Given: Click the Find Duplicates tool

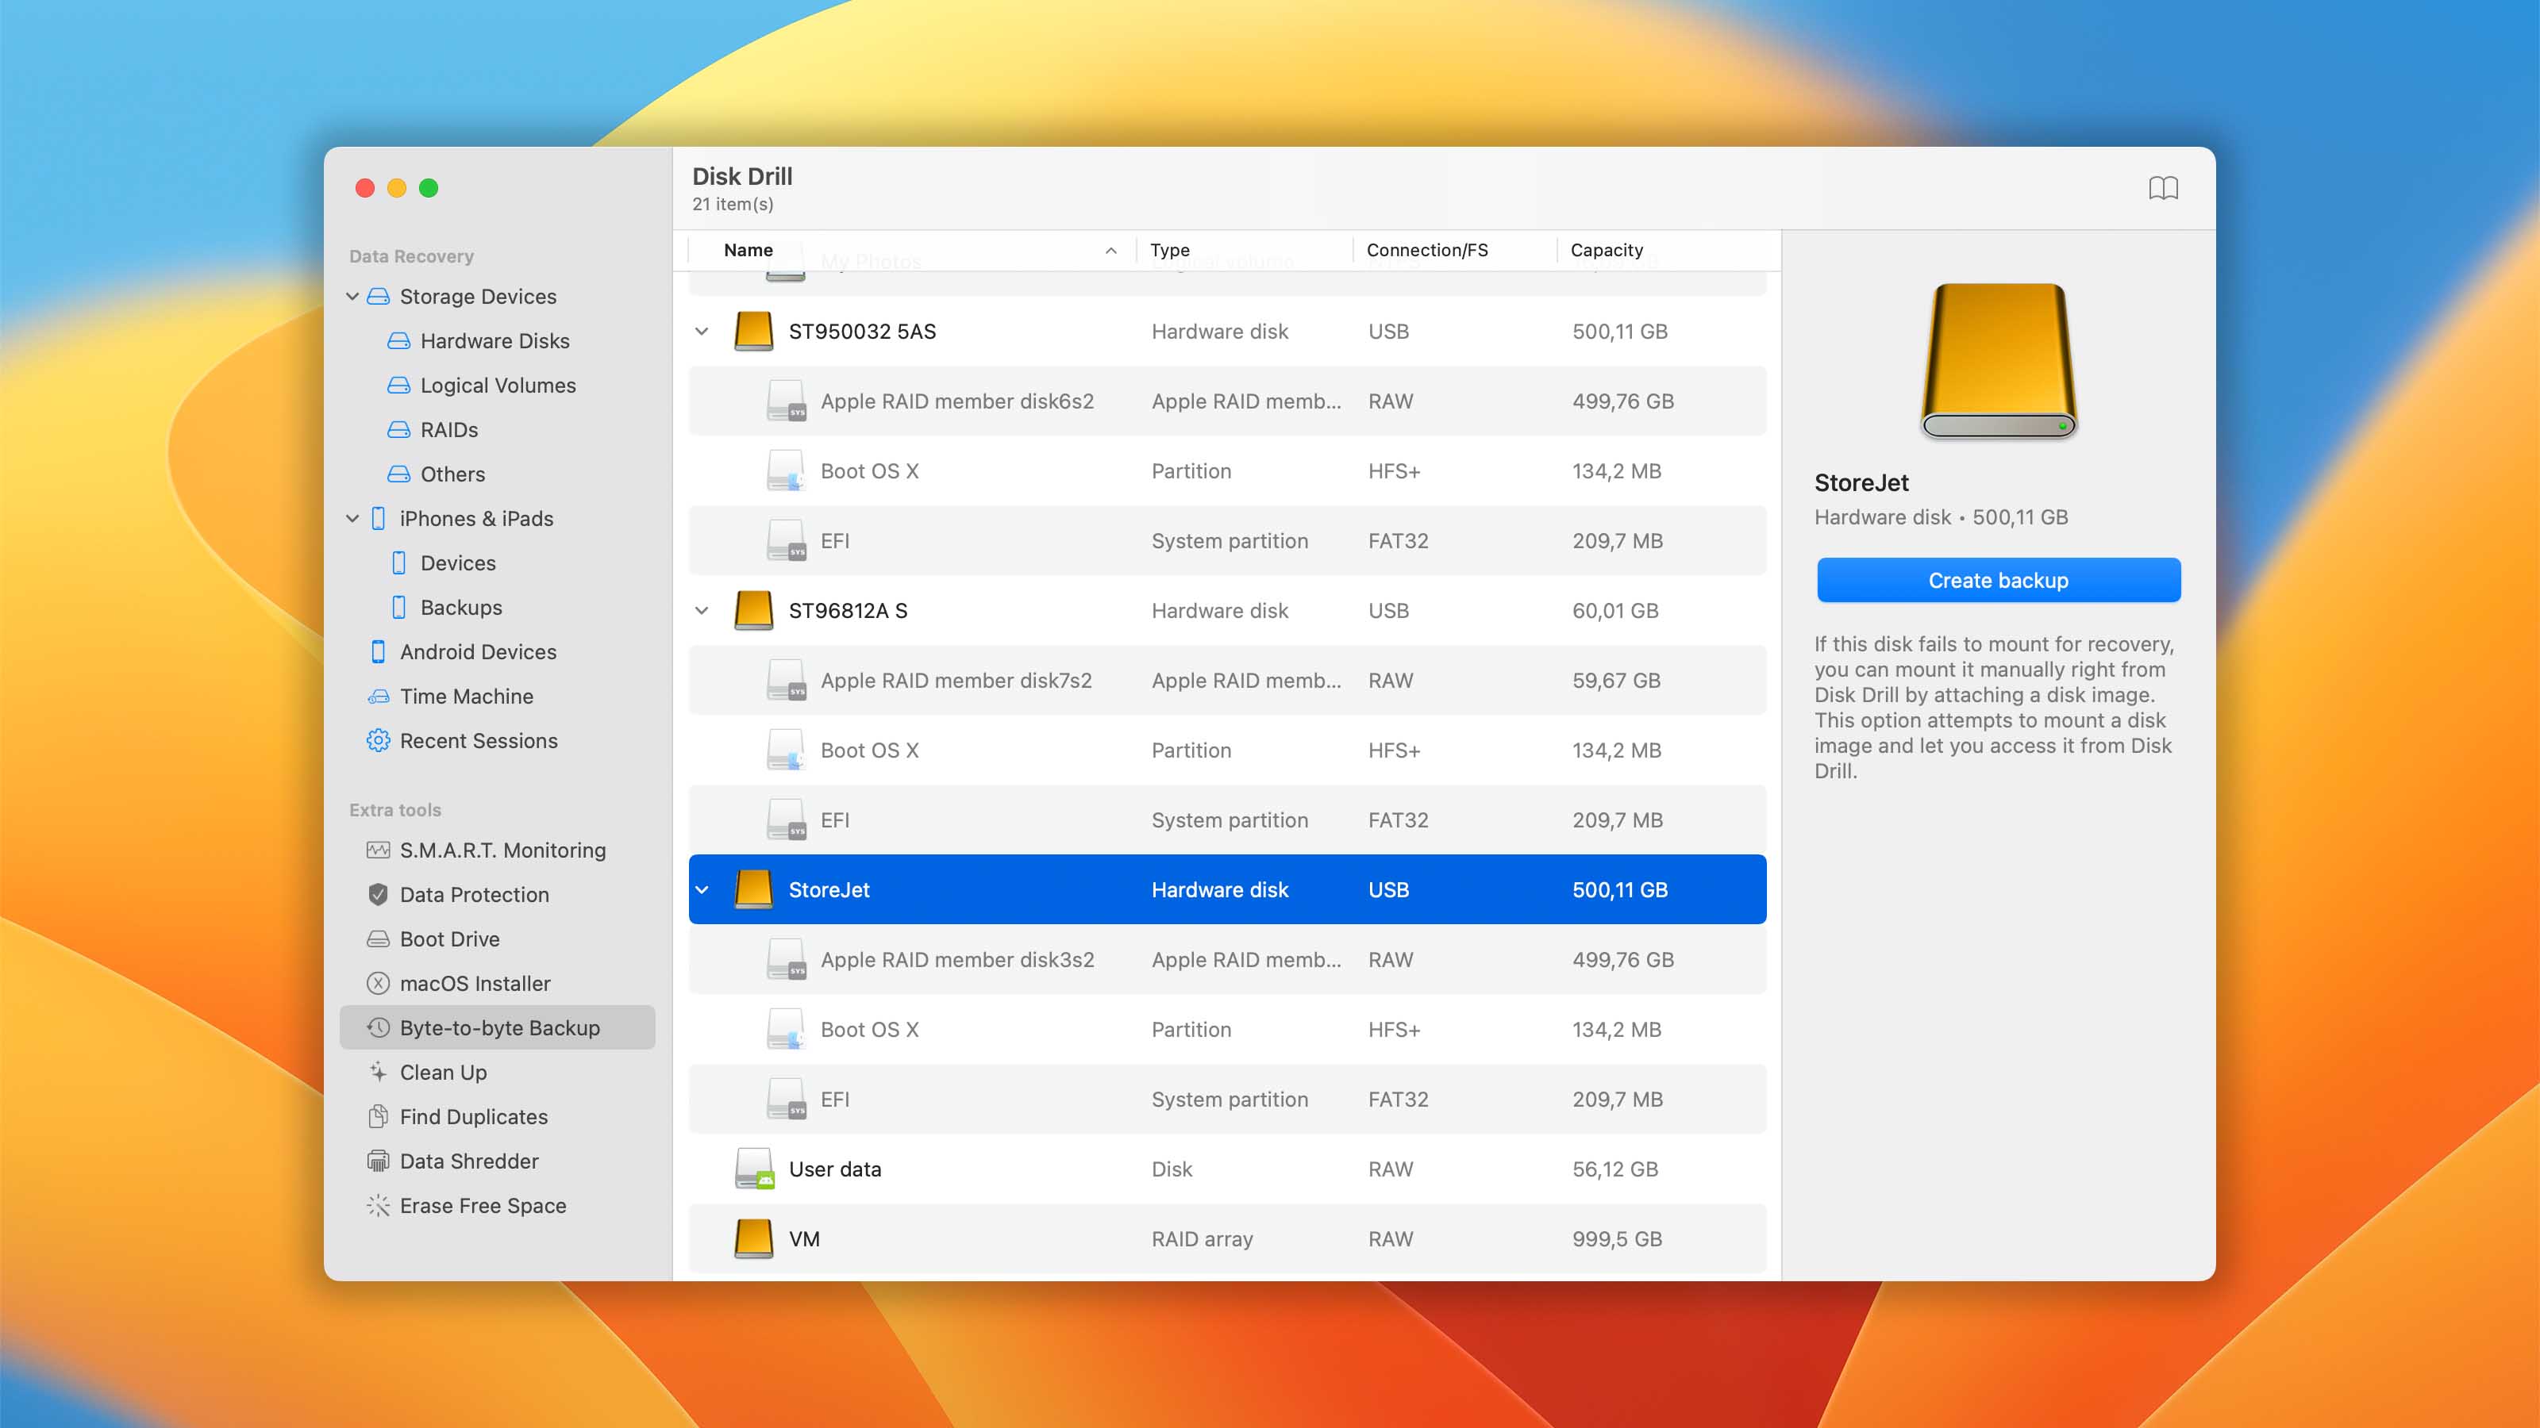Looking at the screenshot, I should tap(473, 1116).
